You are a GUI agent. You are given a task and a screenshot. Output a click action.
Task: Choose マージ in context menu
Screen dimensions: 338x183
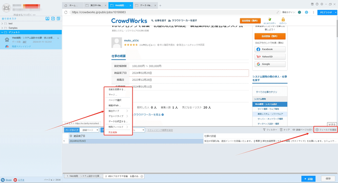118,95
